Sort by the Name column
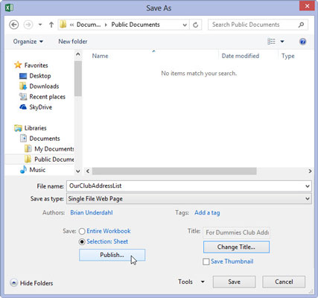318x298 pixels. click(100, 56)
